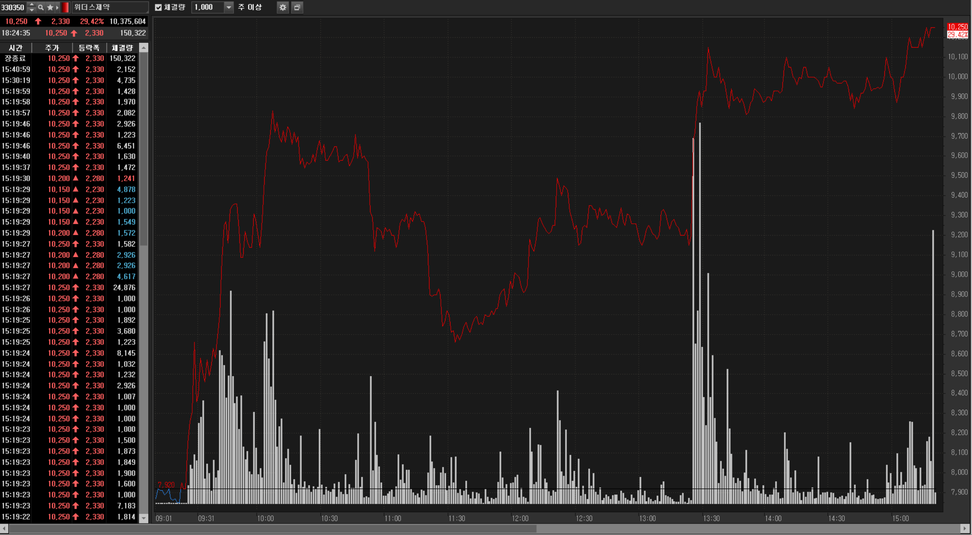Click the stock search magnifier icon
The width and height of the screenshot is (972, 535).
pyautogui.click(x=41, y=7)
